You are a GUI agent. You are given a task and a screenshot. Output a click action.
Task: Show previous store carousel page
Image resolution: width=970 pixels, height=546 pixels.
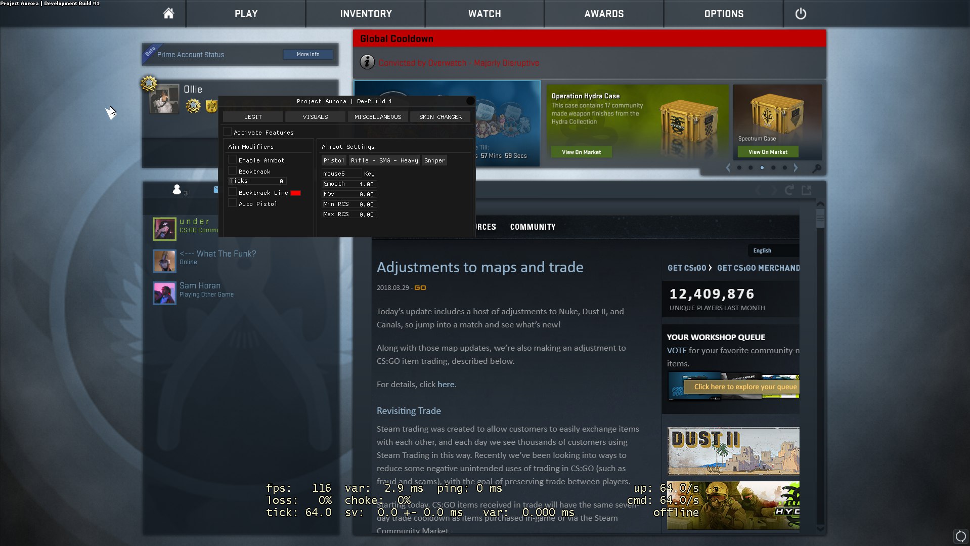pos(728,167)
